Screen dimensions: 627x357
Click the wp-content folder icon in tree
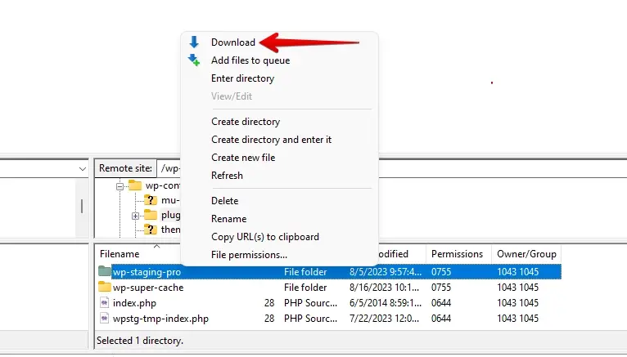135,185
